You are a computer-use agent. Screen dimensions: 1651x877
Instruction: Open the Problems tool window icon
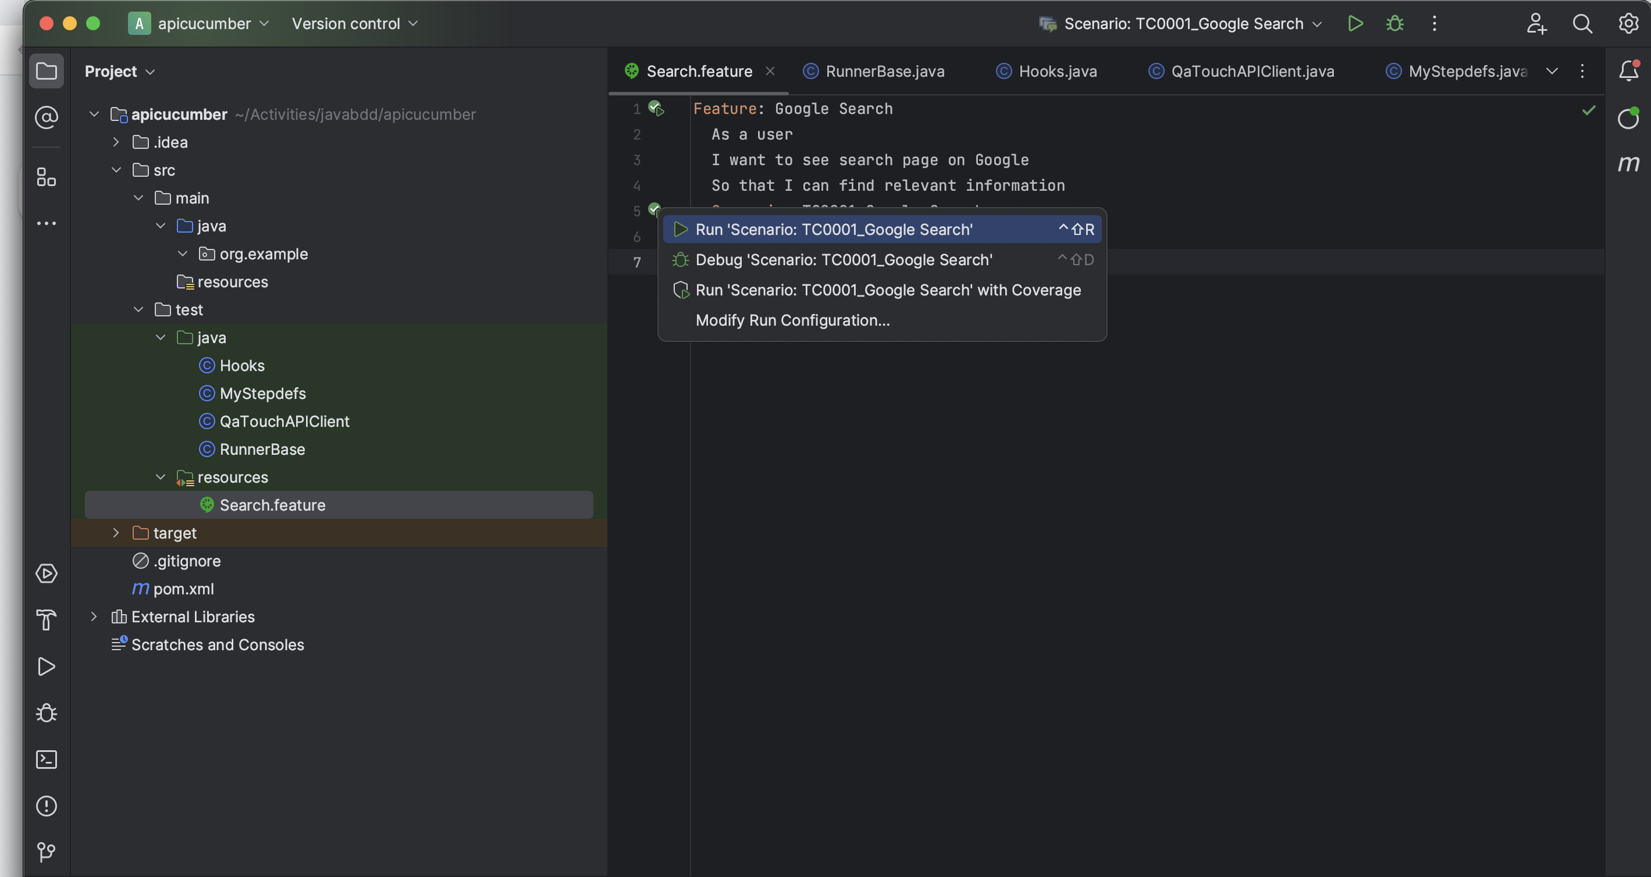(46, 806)
